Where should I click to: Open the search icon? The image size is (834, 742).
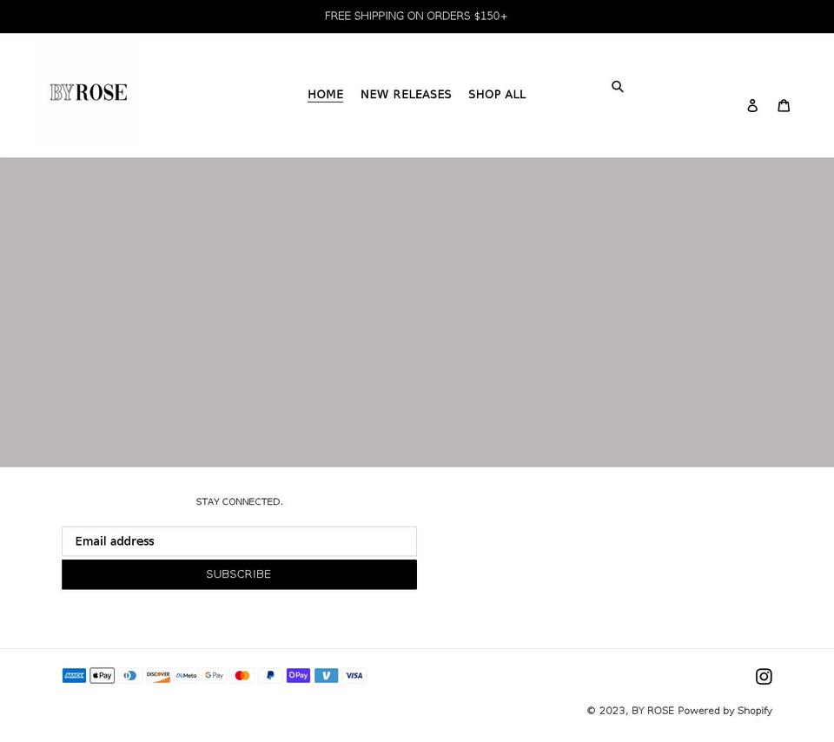click(618, 86)
